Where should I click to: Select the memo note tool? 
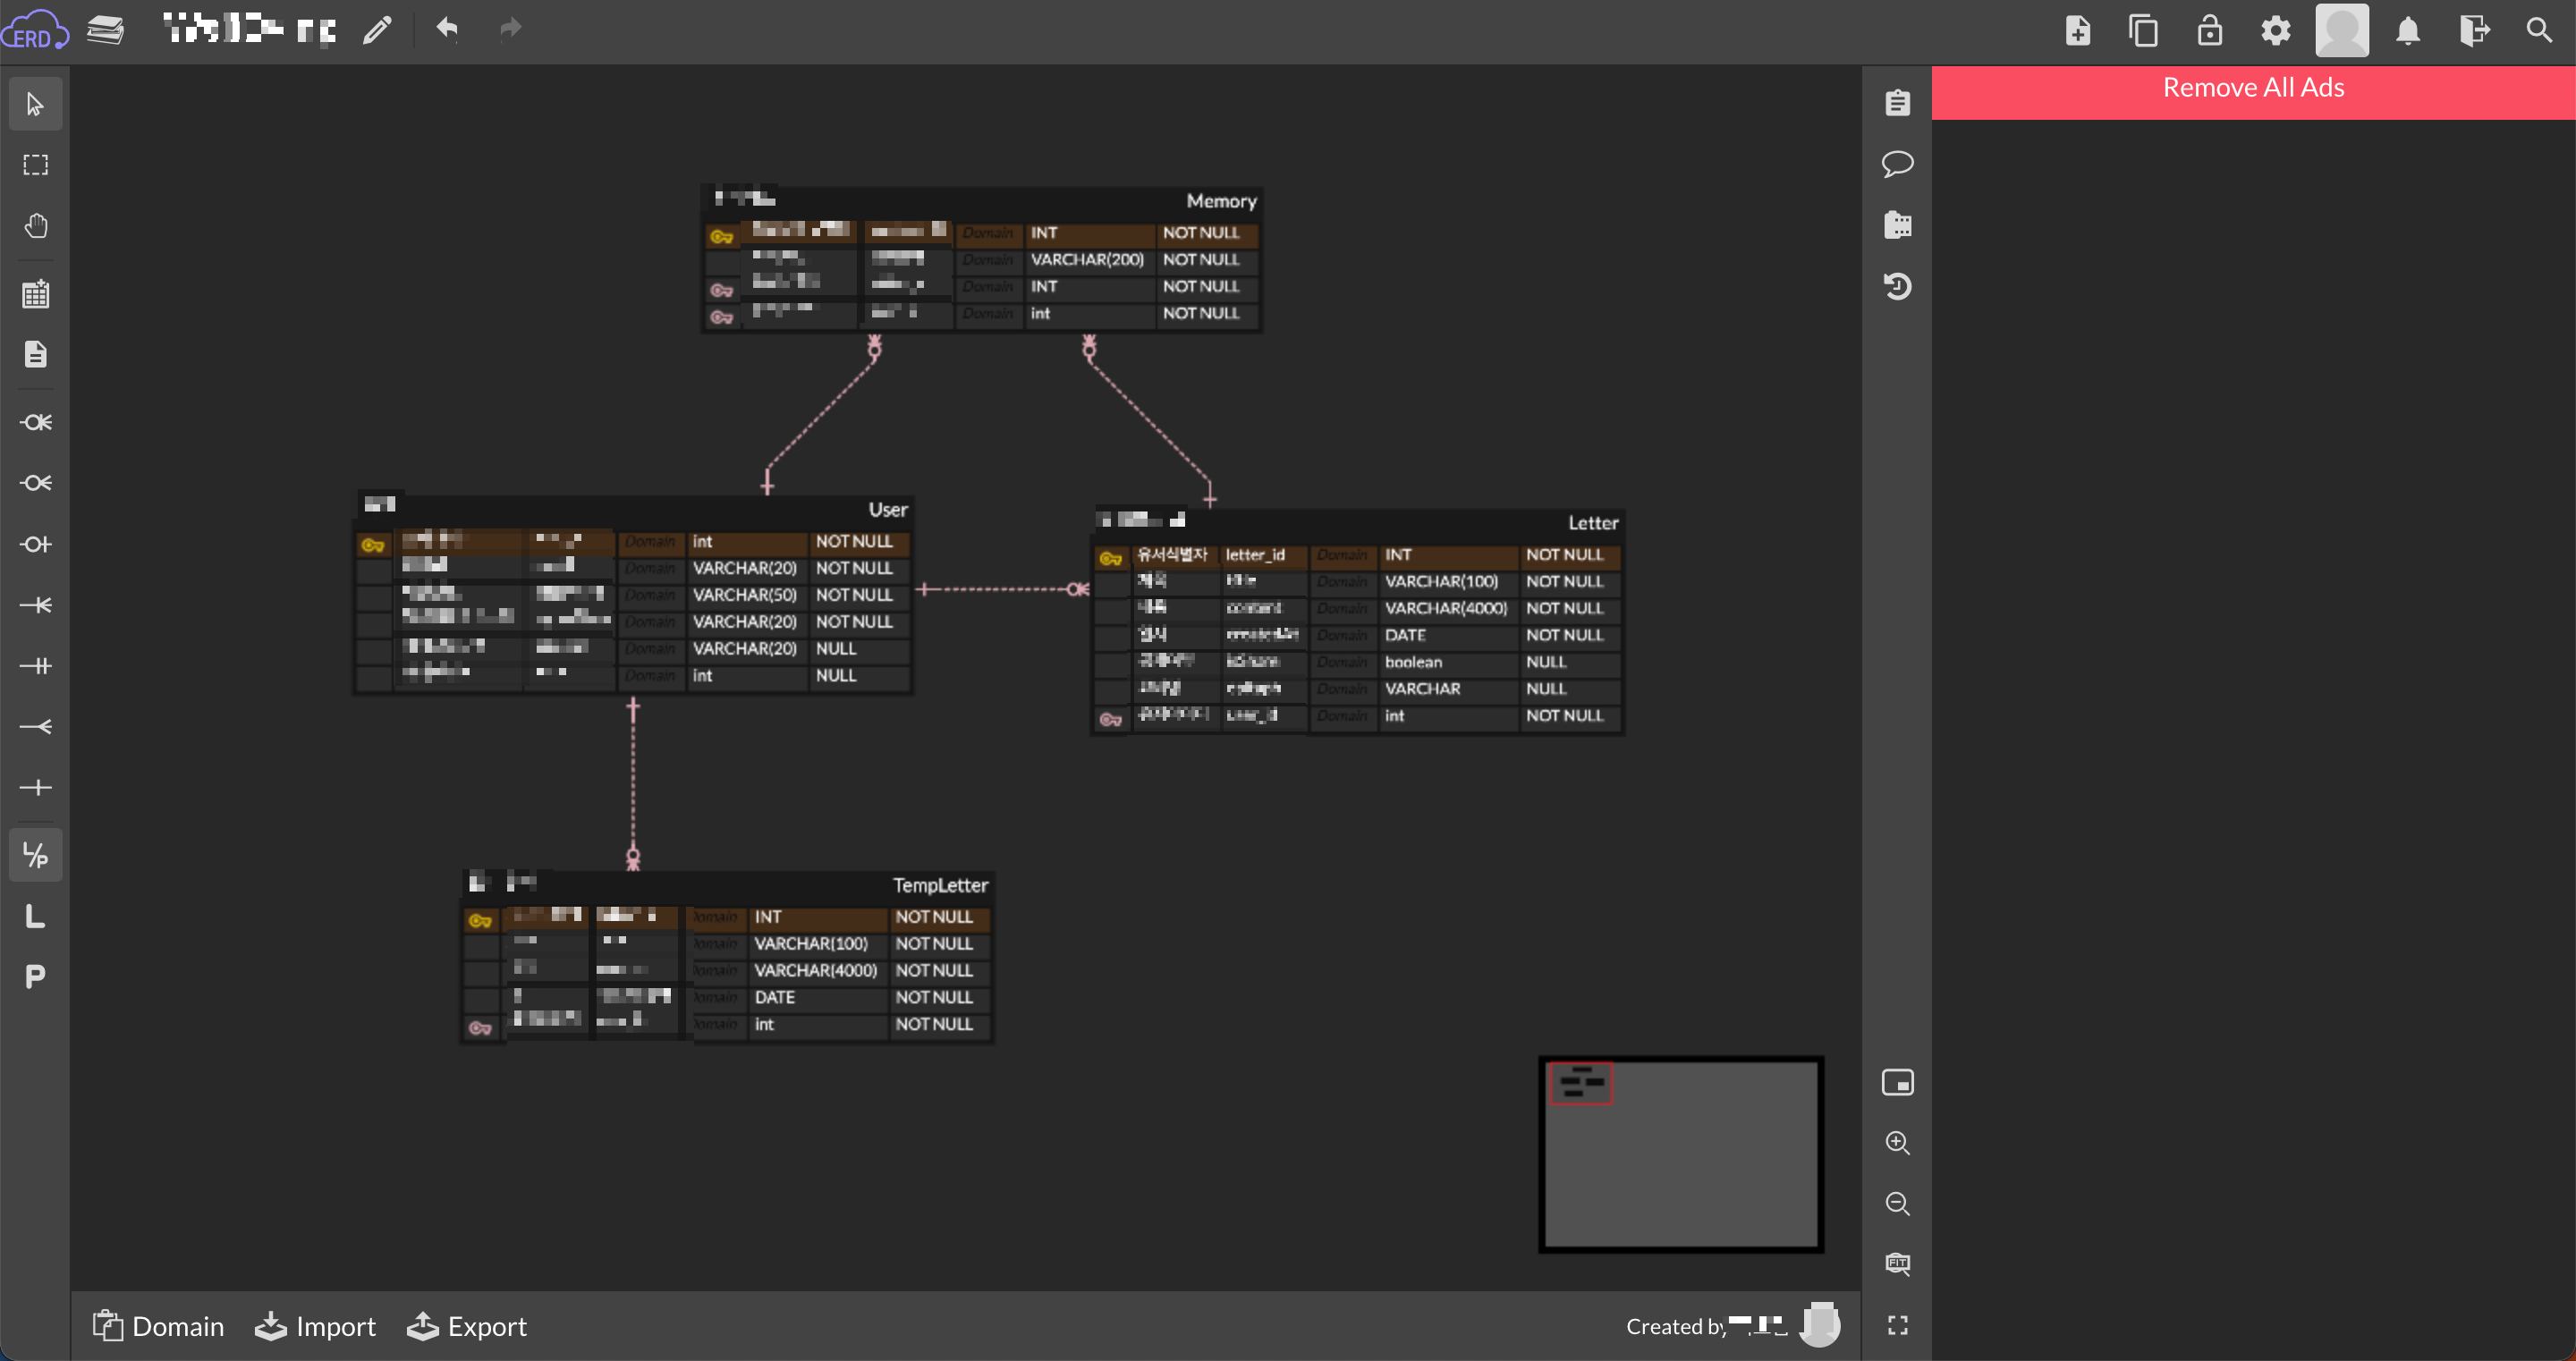click(35, 354)
